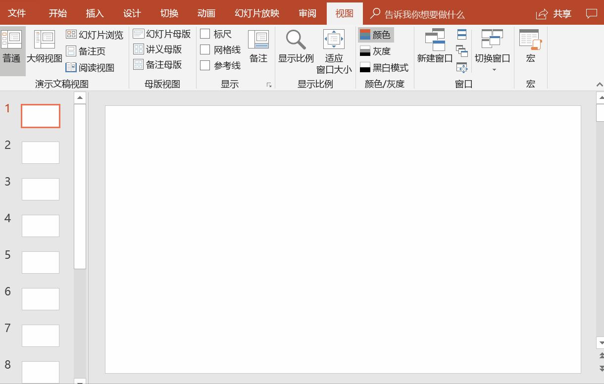Expand the 显示 group dialog launcher
Screen dimensions: 604x384
269,85
